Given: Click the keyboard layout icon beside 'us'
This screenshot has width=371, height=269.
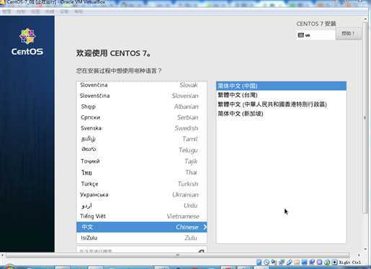Looking at the screenshot, I should coord(300,35).
